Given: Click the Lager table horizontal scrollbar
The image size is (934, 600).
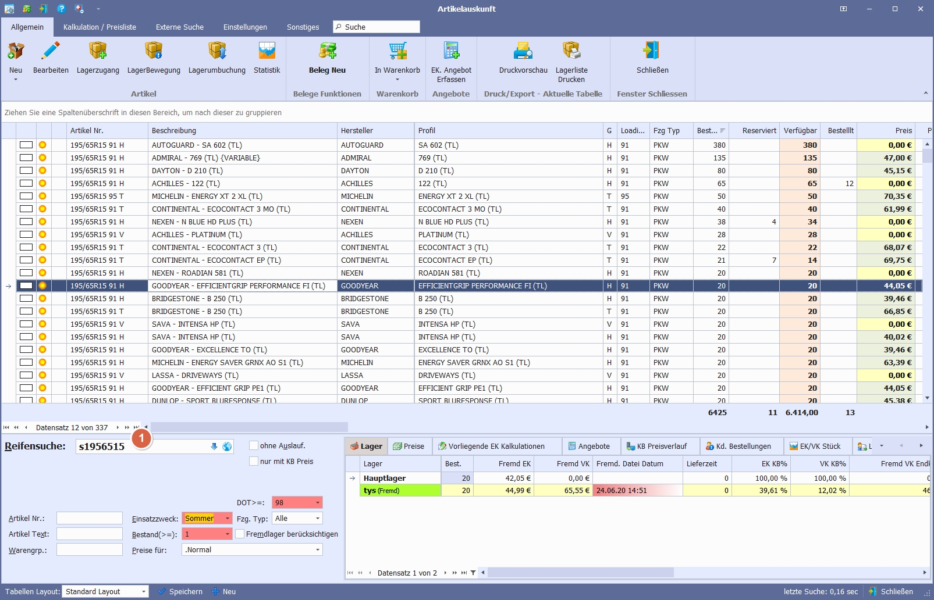Looking at the screenshot, I should [x=581, y=573].
